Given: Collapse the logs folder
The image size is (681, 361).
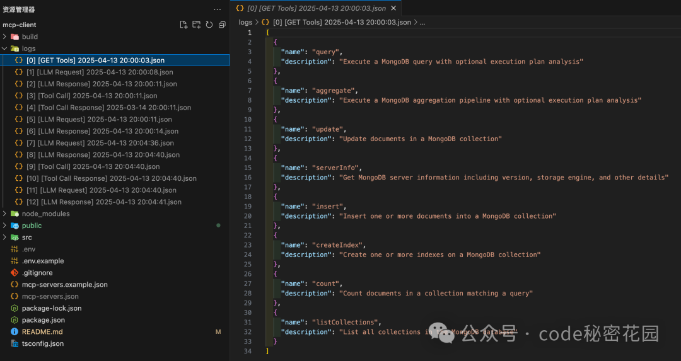Looking at the screenshot, I should coord(4,49).
